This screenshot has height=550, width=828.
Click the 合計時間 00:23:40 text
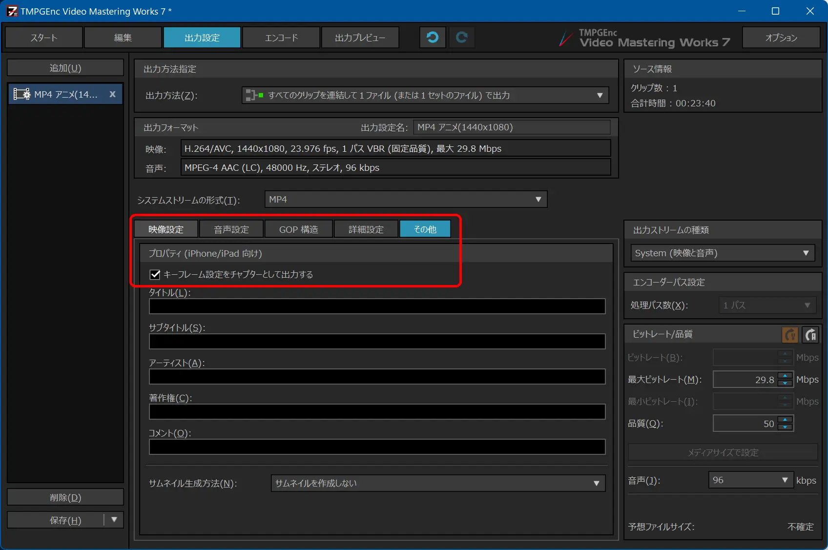(x=673, y=103)
